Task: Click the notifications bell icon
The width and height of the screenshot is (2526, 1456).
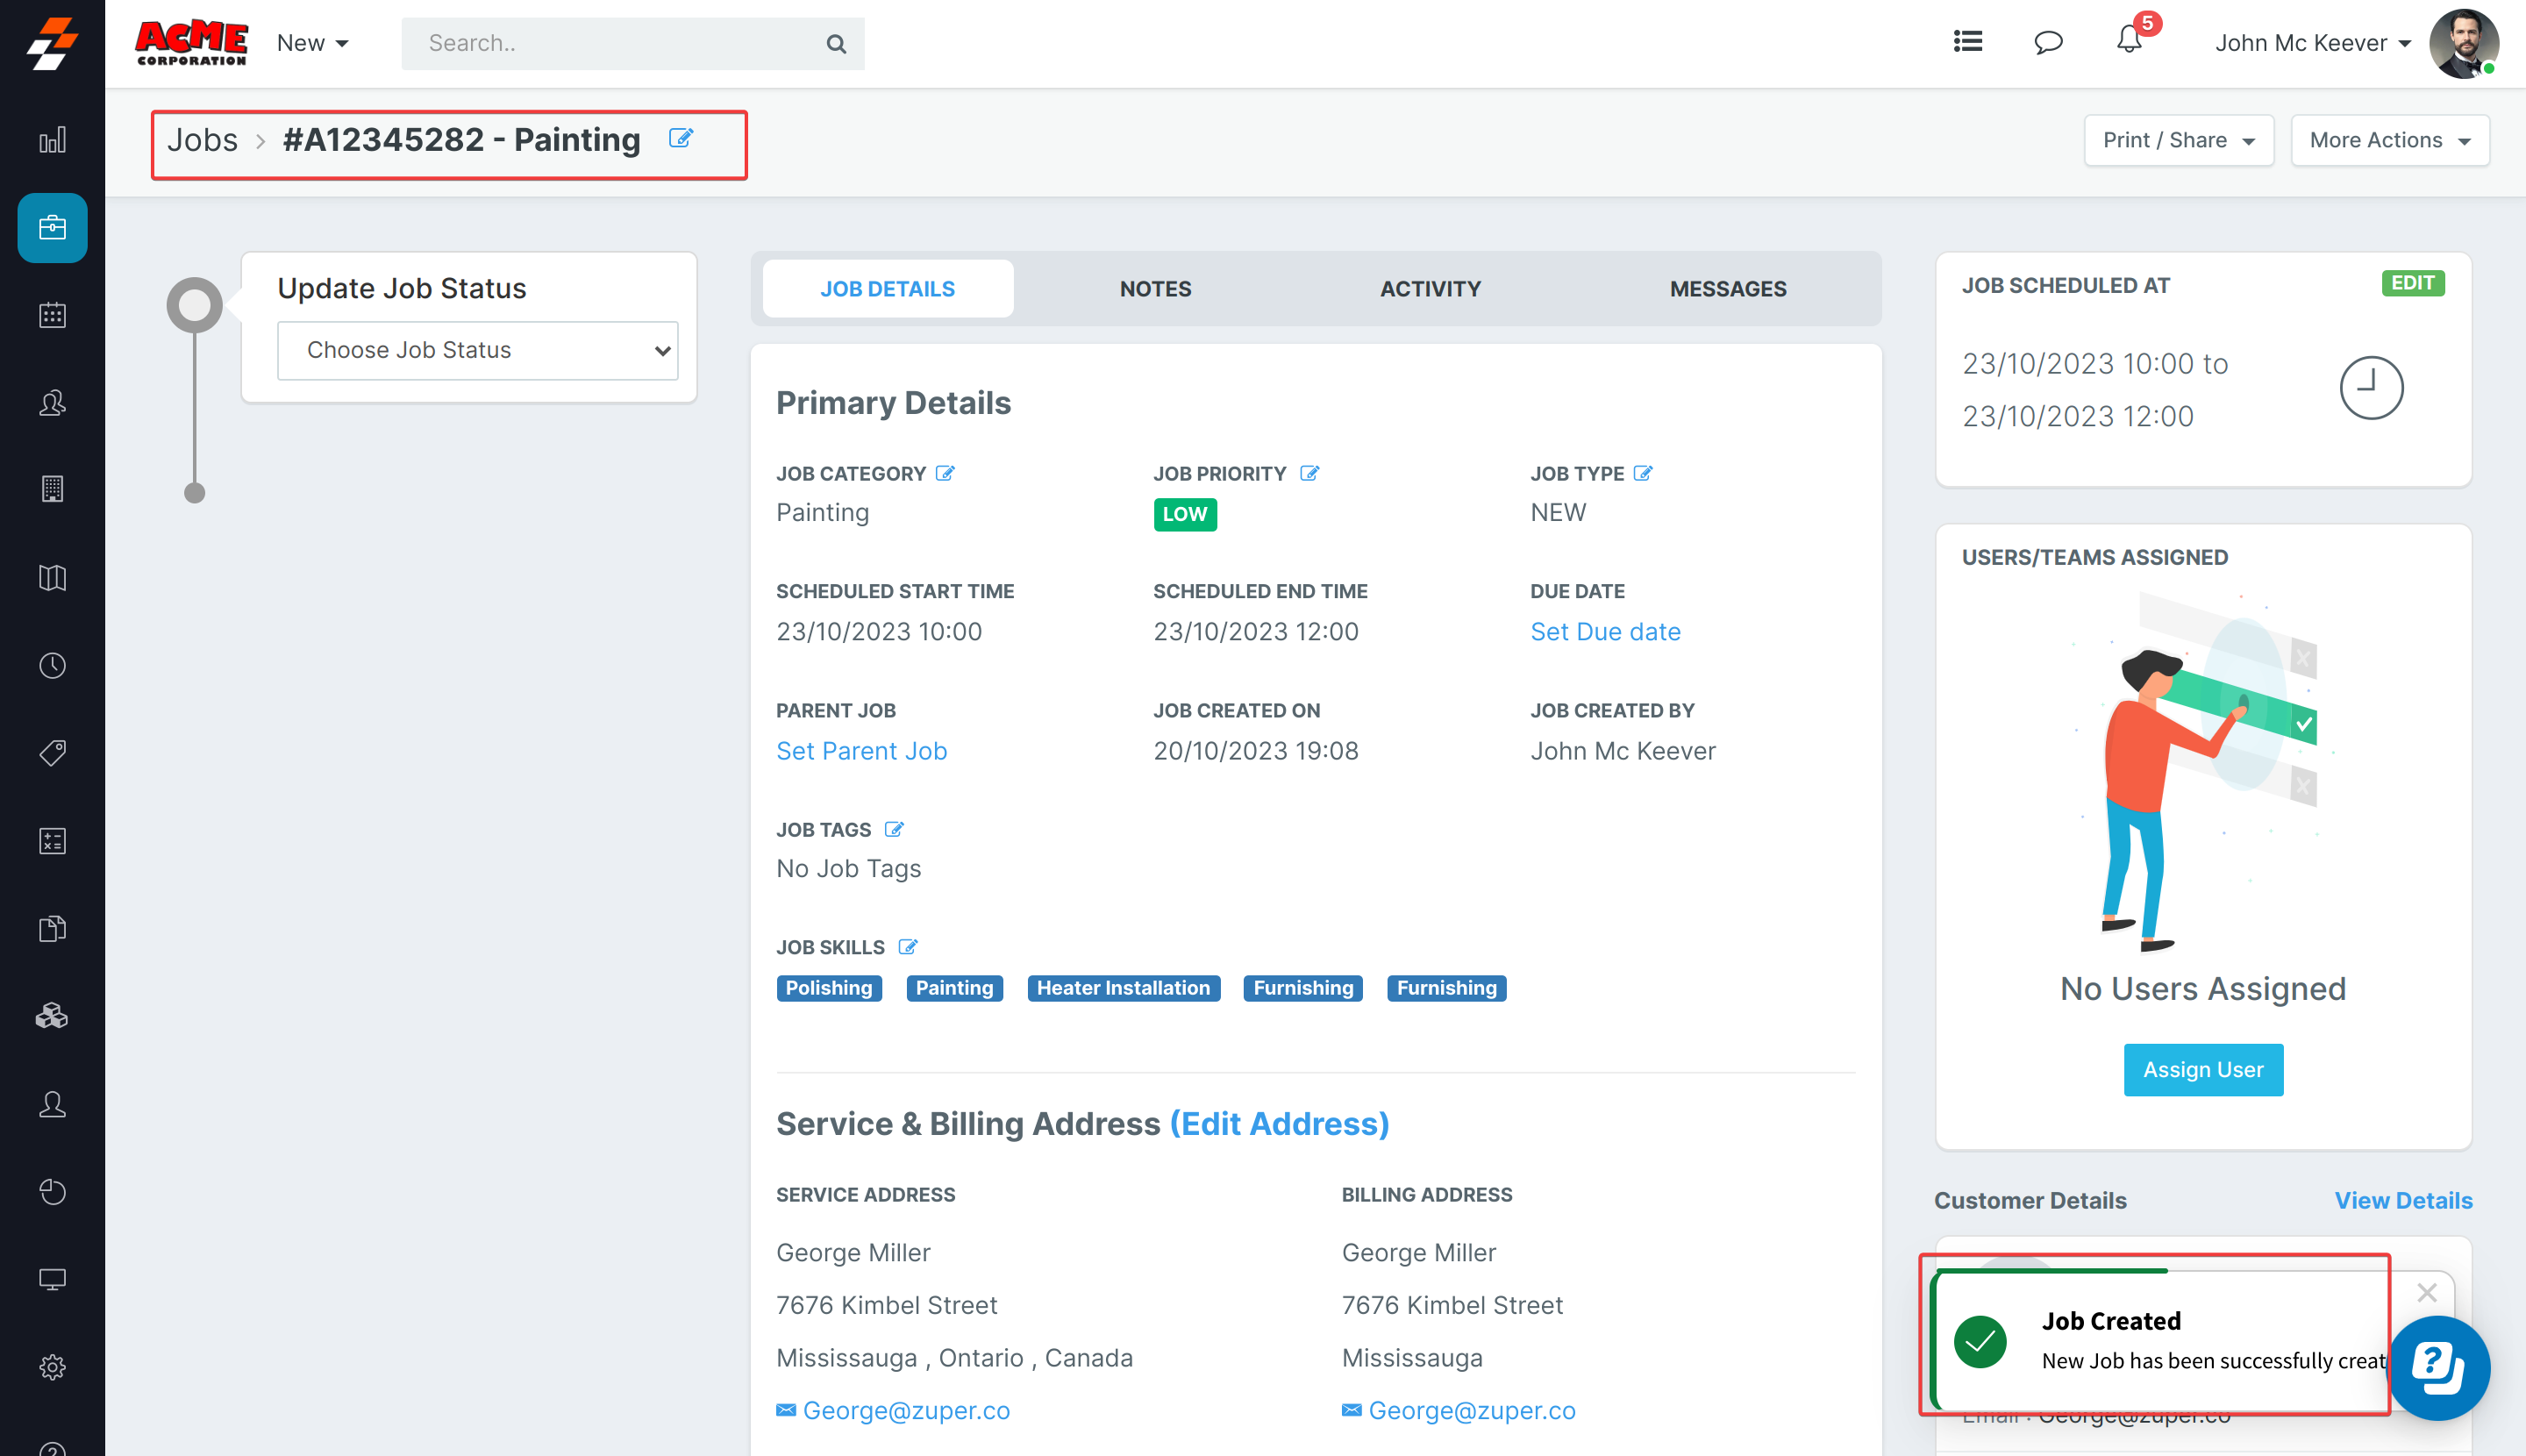Action: [2128, 42]
